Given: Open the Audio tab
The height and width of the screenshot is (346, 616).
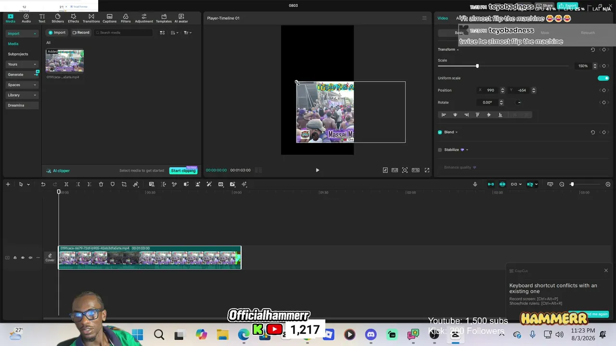Looking at the screenshot, I should click(x=26, y=18).
